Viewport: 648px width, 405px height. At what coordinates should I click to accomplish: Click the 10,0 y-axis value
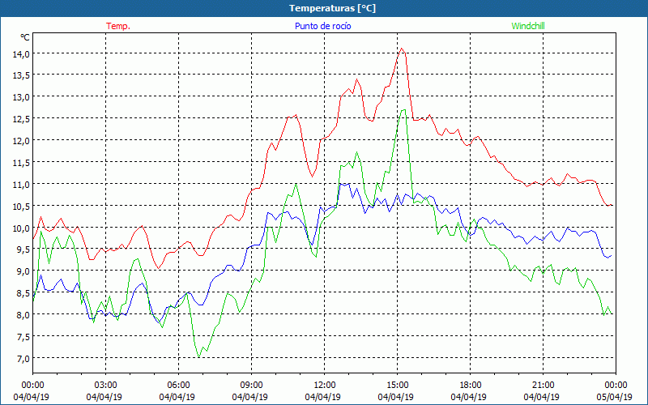coord(21,228)
